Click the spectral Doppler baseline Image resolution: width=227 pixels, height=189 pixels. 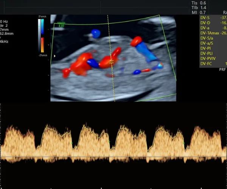coord(113,157)
